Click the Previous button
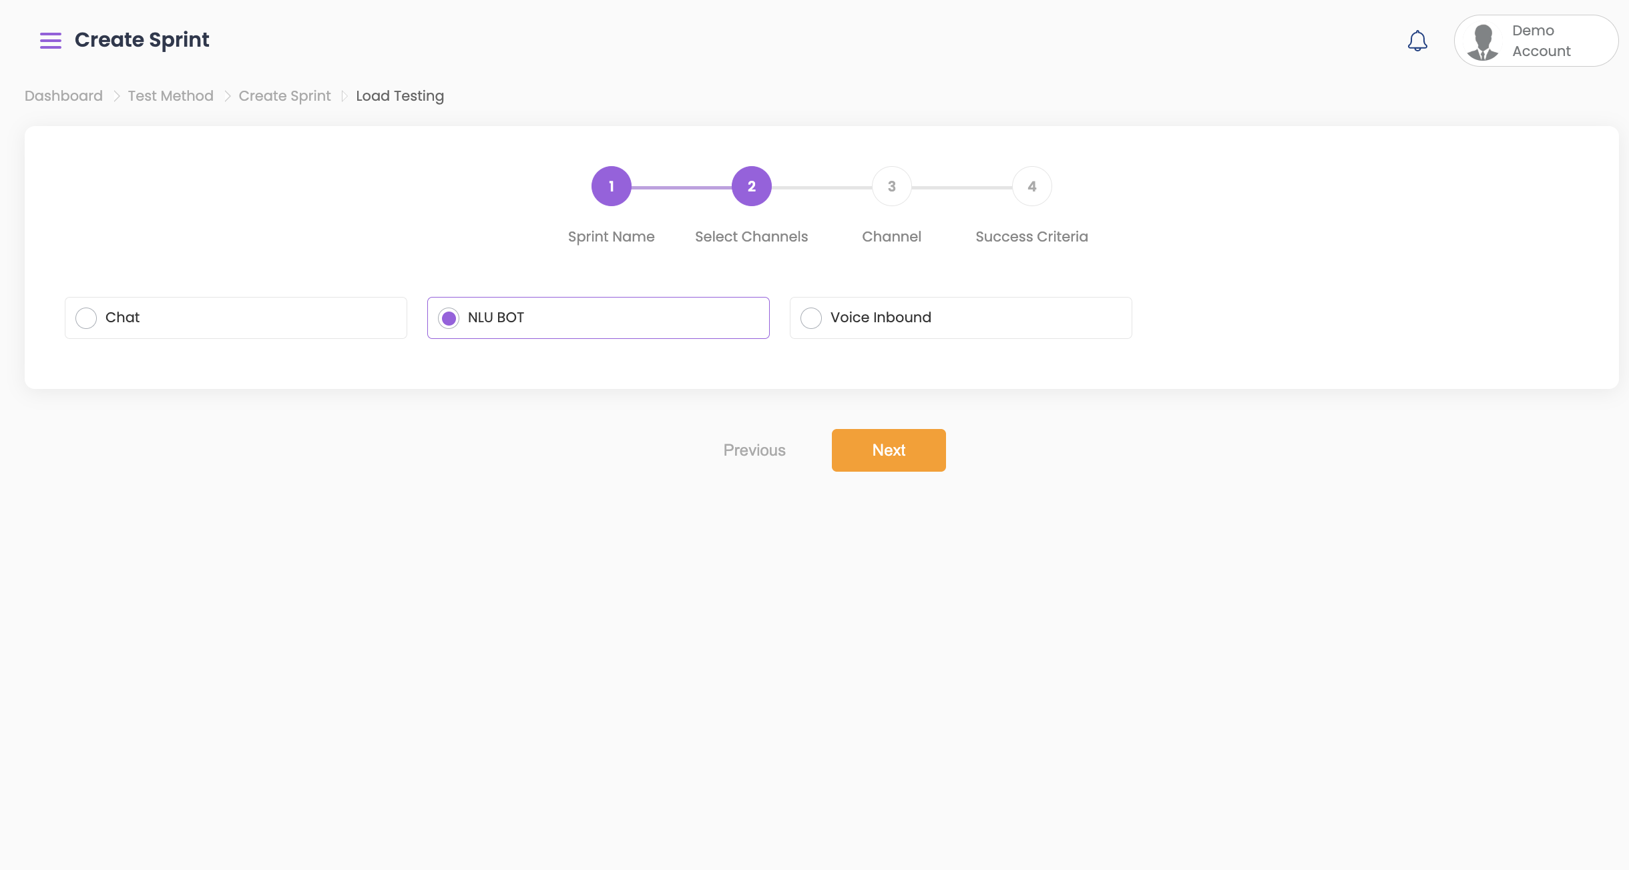Viewport: 1629px width, 870px height. [x=754, y=450]
